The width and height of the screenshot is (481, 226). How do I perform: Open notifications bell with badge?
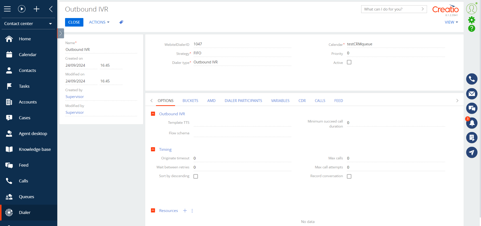coord(472,123)
